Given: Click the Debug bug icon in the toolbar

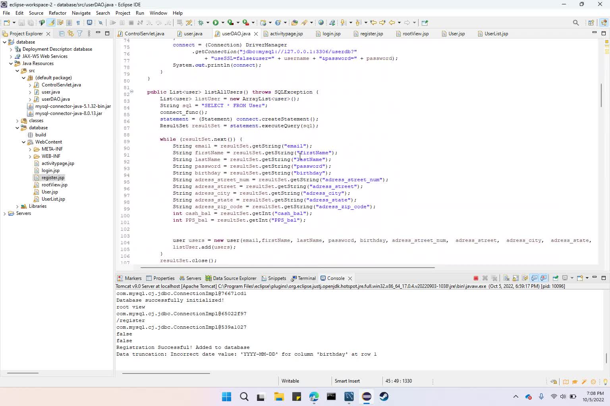Looking at the screenshot, I should [201, 23].
